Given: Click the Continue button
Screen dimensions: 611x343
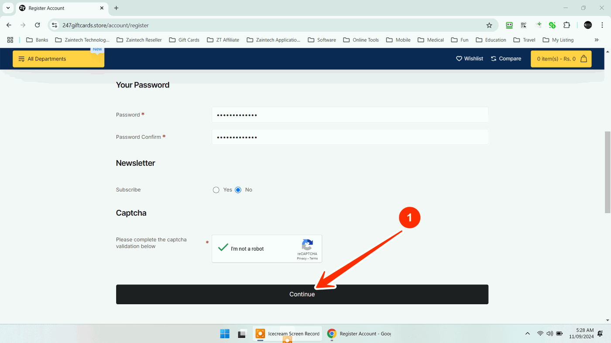Looking at the screenshot, I should coord(302,294).
